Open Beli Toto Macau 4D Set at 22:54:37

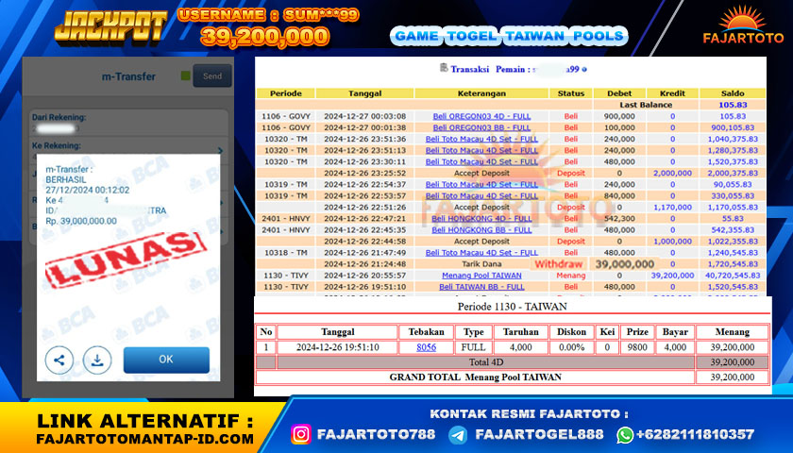pos(481,185)
